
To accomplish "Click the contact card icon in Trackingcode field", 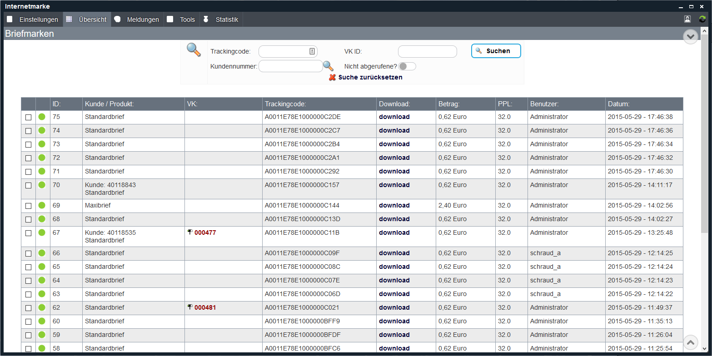I will (312, 51).
